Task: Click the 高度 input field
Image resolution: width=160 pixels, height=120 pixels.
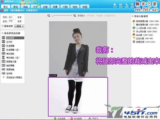Action: pyautogui.click(x=12, y=21)
